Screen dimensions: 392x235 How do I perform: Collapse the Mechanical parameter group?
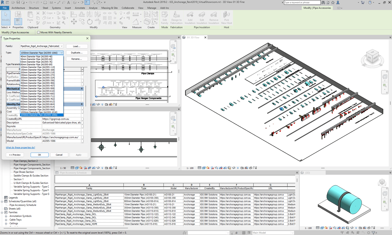pos(82,89)
